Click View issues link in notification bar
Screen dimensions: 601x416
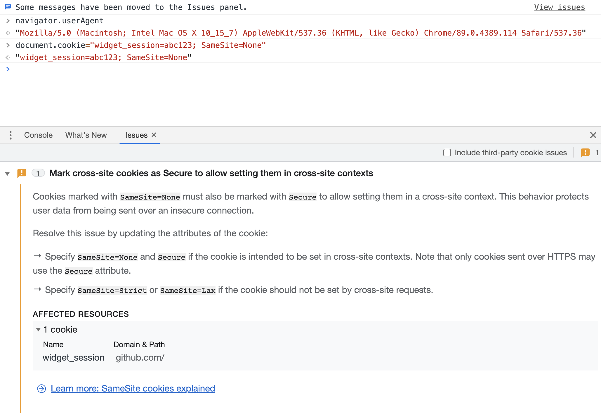[x=560, y=7]
